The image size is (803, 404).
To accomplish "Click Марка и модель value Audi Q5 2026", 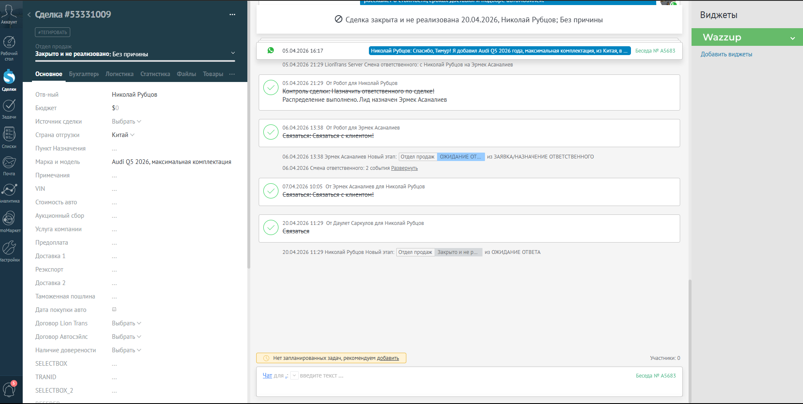I will 172,162.
